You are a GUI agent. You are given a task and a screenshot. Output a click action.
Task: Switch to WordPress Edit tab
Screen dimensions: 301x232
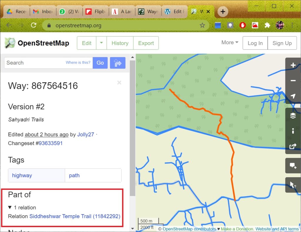(x=175, y=12)
